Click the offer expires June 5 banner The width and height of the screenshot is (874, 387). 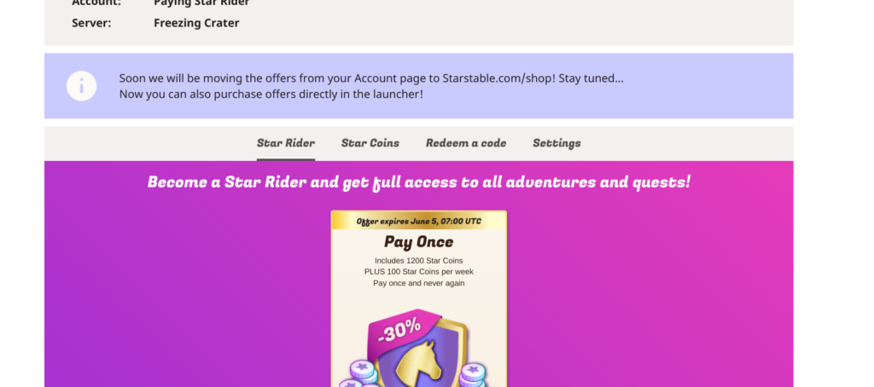click(418, 221)
